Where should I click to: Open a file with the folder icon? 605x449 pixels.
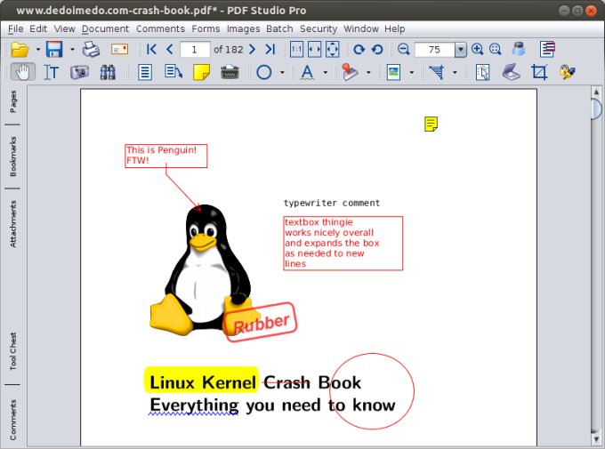point(20,50)
